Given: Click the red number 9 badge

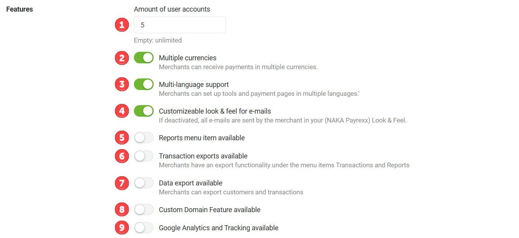Looking at the screenshot, I should pos(122,228).
